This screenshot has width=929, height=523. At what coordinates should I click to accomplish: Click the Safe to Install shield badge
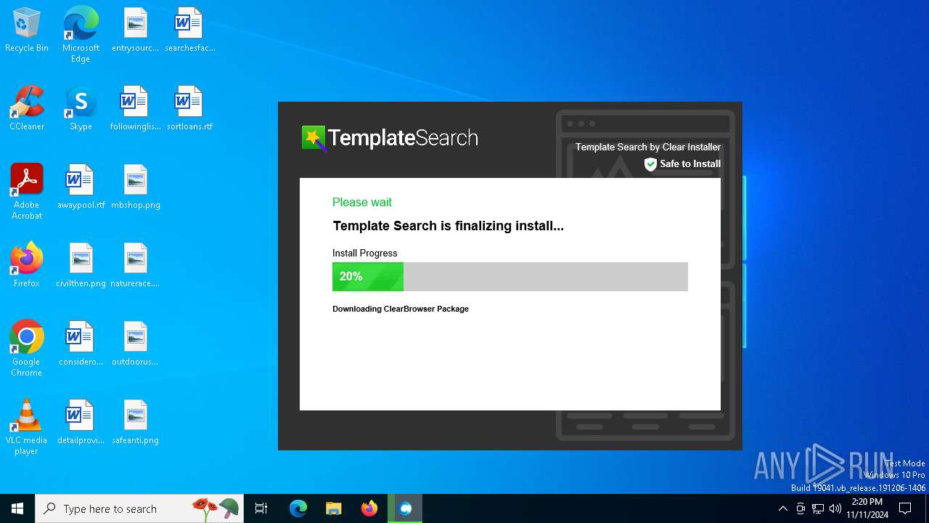pos(682,164)
